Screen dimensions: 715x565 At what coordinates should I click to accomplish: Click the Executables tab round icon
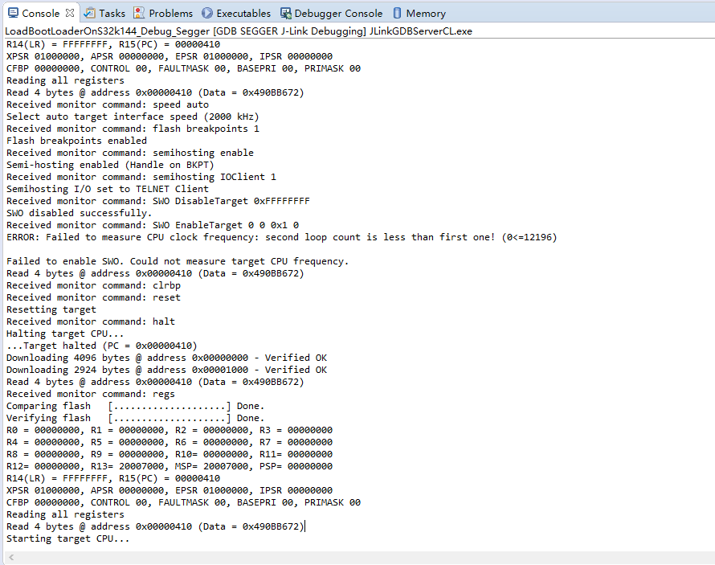(x=207, y=13)
